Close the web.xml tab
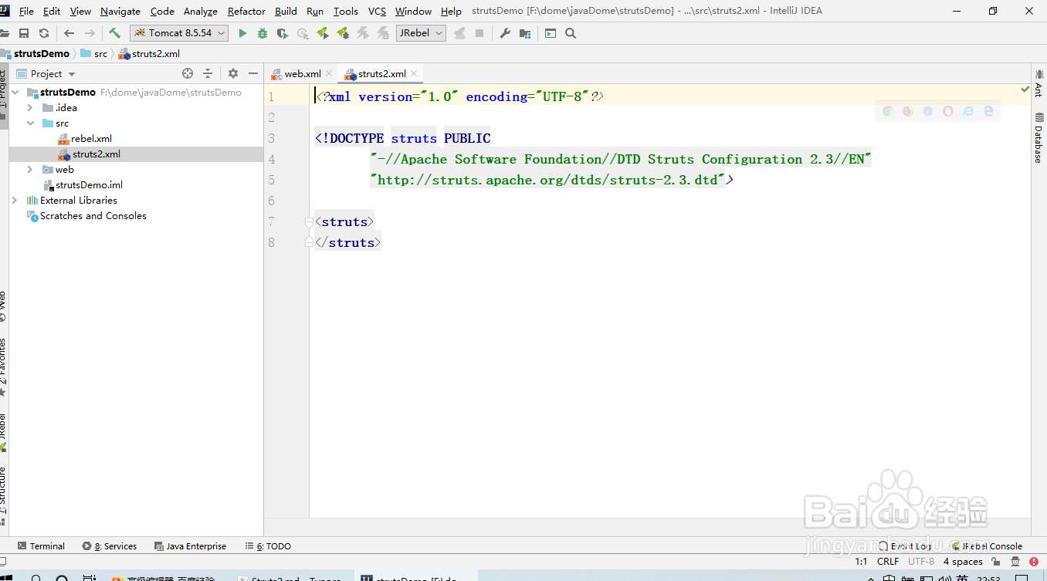Screen dimensions: 1047x581 tap(329, 74)
